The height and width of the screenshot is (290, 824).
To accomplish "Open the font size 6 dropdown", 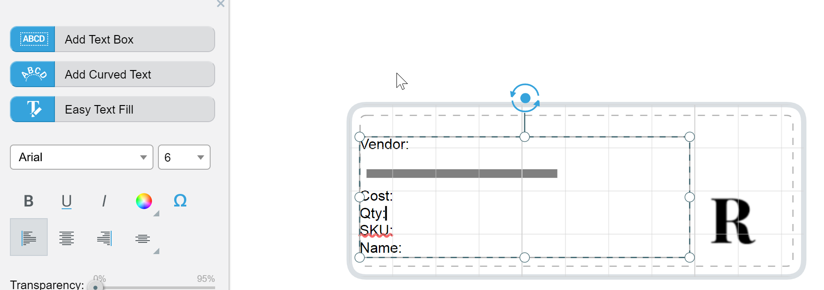I will click(184, 157).
